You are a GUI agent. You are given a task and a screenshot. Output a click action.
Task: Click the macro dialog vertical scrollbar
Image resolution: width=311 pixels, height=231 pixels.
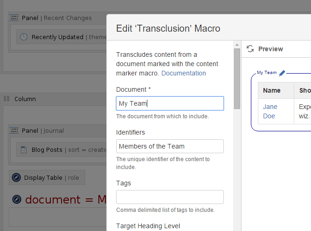coord(237,79)
